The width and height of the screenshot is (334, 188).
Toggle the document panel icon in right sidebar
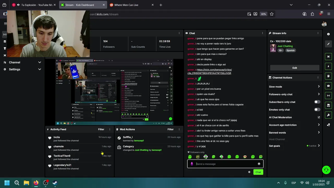(328, 76)
